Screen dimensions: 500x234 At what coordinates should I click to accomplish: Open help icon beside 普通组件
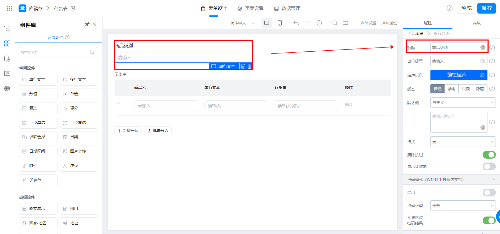click(67, 37)
